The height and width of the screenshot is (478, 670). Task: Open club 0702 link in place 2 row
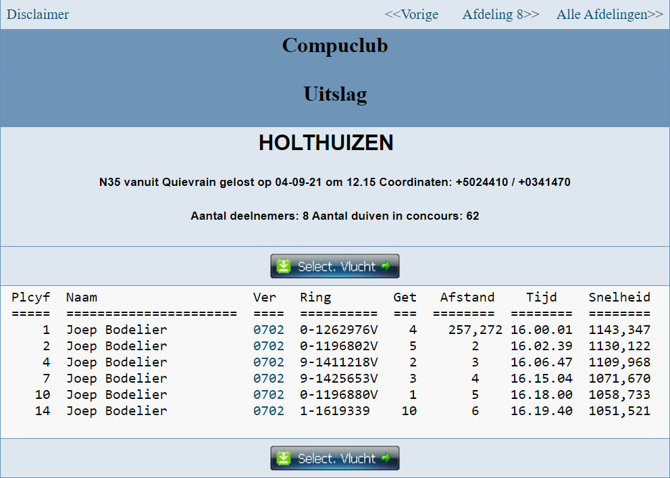[269, 346]
